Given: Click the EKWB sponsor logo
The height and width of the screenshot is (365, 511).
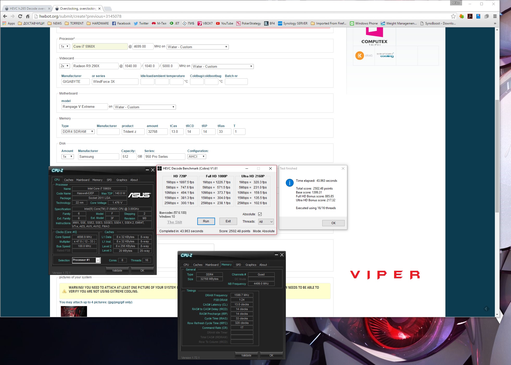Looking at the screenshot, I should point(364,55).
